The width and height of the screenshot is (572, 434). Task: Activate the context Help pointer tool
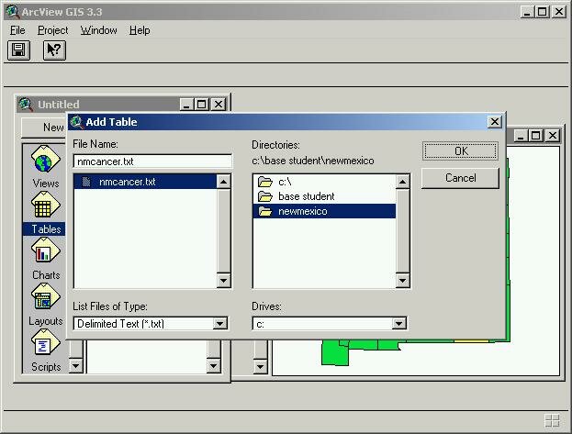click(x=54, y=50)
